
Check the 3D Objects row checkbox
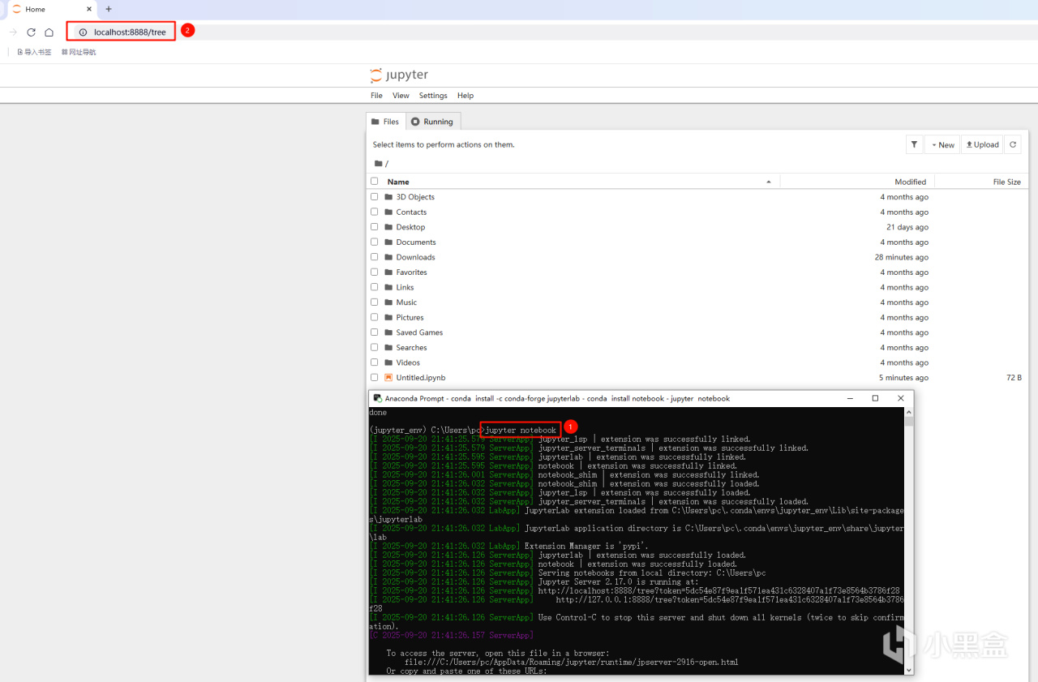pos(374,197)
